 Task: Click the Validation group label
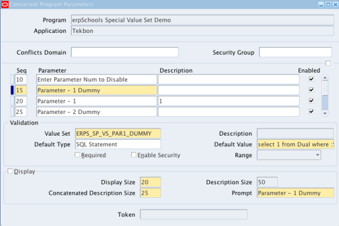coord(24,123)
